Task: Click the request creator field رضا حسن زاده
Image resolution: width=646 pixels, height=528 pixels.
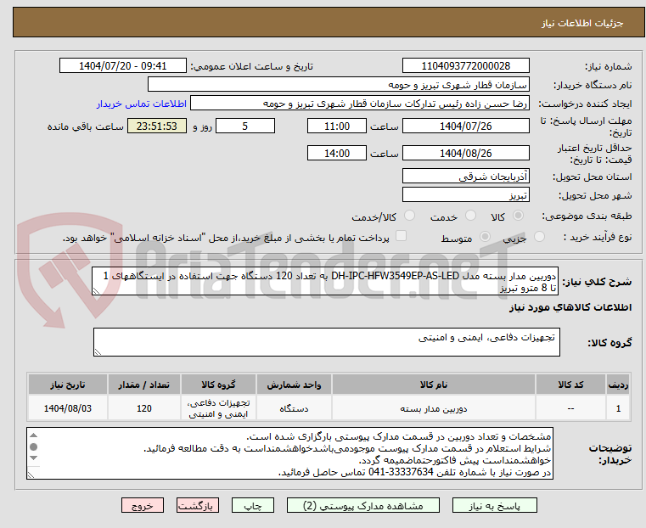Action: 360,104
